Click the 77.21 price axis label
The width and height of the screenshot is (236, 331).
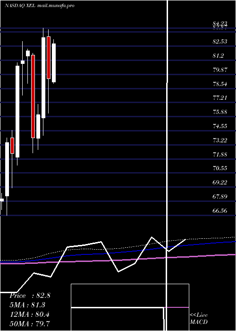coord(220,98)
